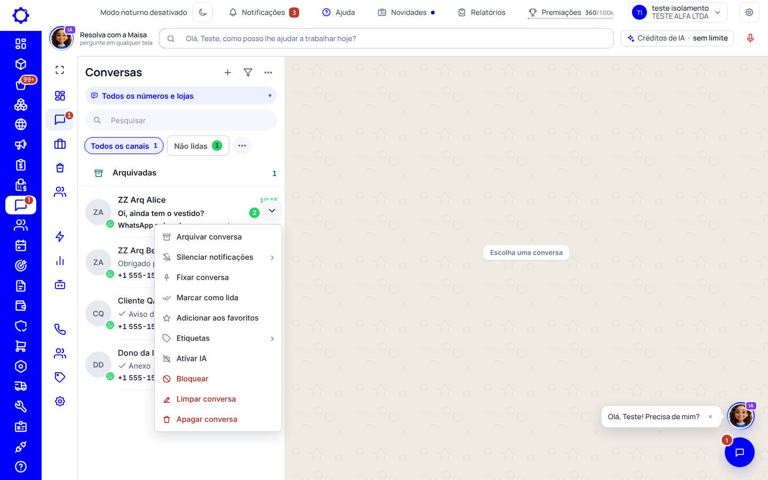Open the Ajuda help link
This screenshot has width=768, height=480.
tap(339, 12)
